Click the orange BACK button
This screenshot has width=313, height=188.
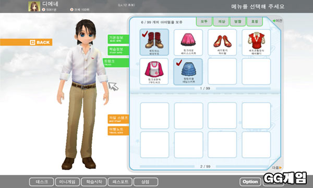(26, 42)
